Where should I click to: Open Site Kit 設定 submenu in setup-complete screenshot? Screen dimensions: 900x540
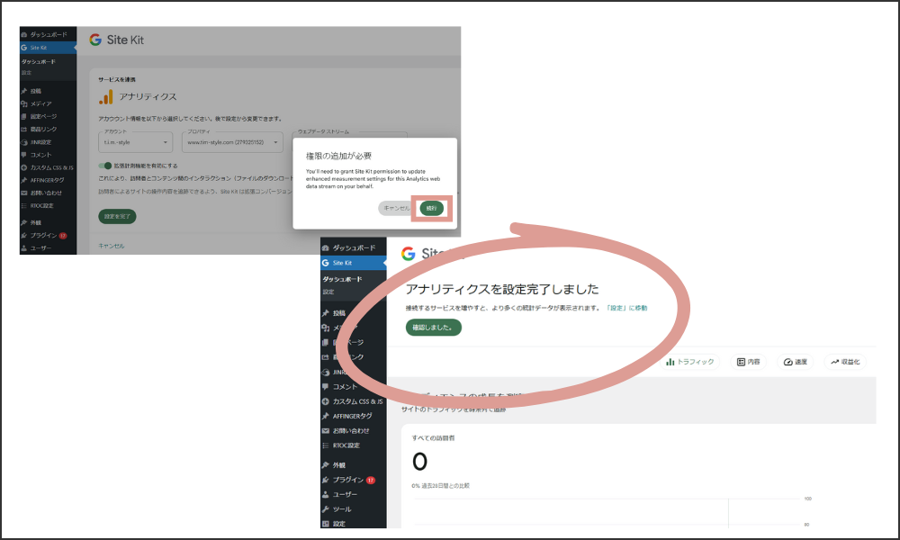[x=328, y=292]
